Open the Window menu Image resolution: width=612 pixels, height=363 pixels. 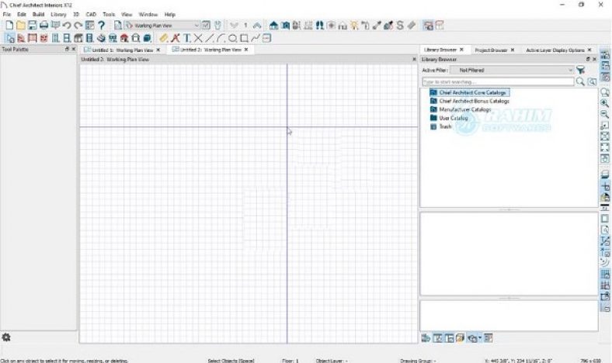(x=148, y=15)
